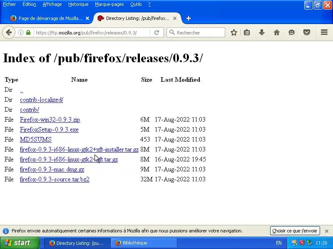This screenshot has width=333, height=249.
Task: Download Firefox-win32-0.9.3.zip
Action: [x=50, y=120]
